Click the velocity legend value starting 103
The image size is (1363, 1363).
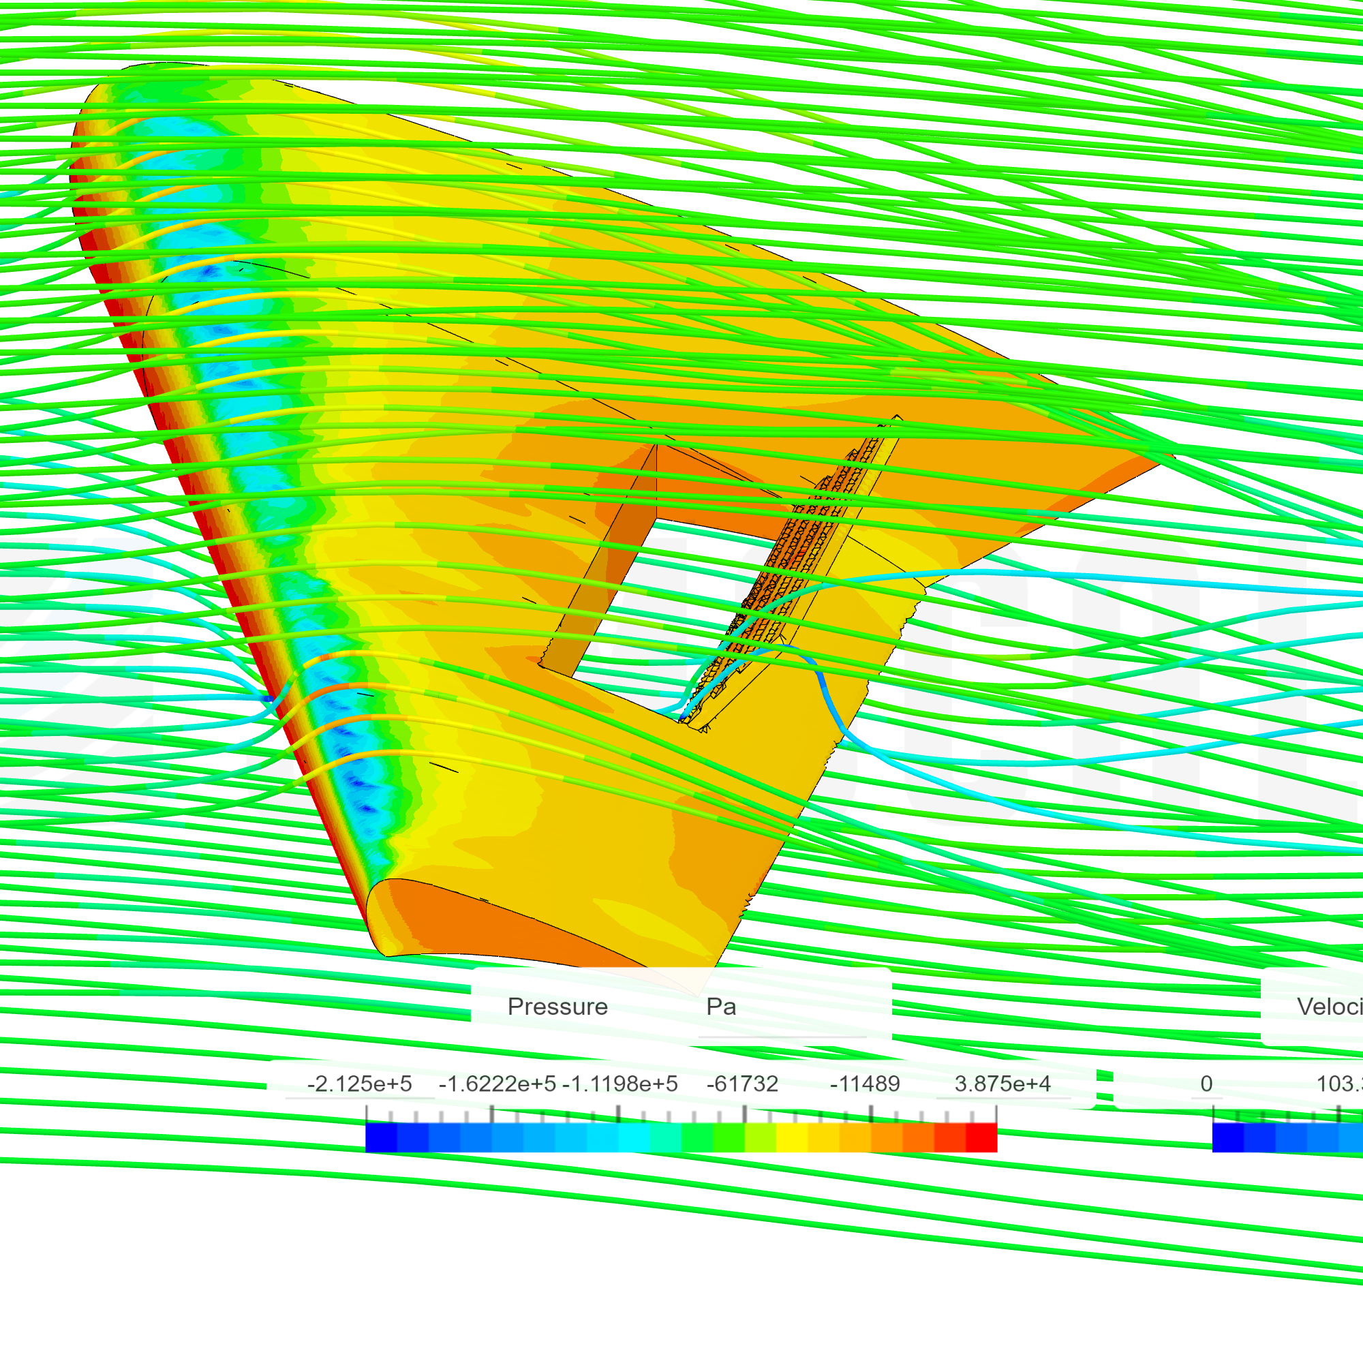click(1338, 1084)
